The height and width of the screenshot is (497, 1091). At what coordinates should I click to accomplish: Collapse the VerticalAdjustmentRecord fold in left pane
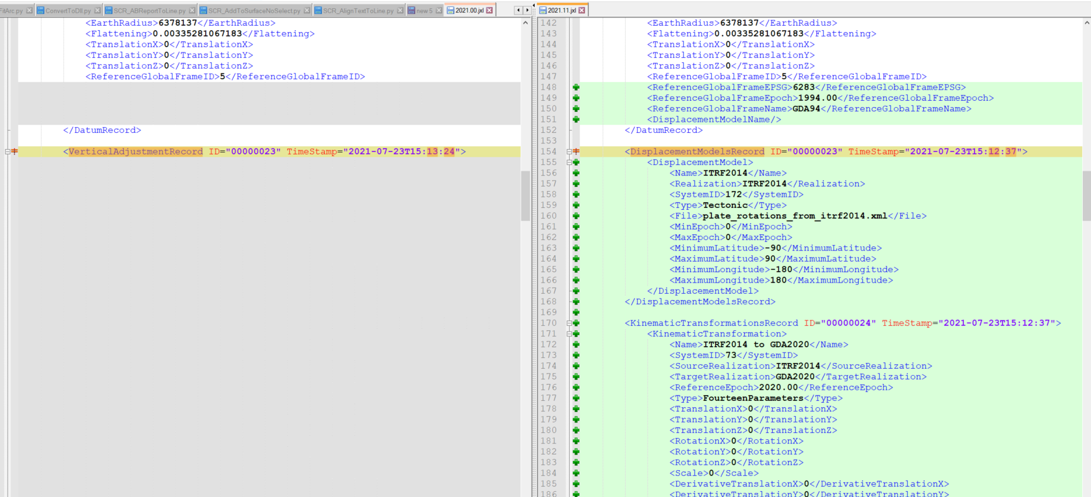[8, 151]
